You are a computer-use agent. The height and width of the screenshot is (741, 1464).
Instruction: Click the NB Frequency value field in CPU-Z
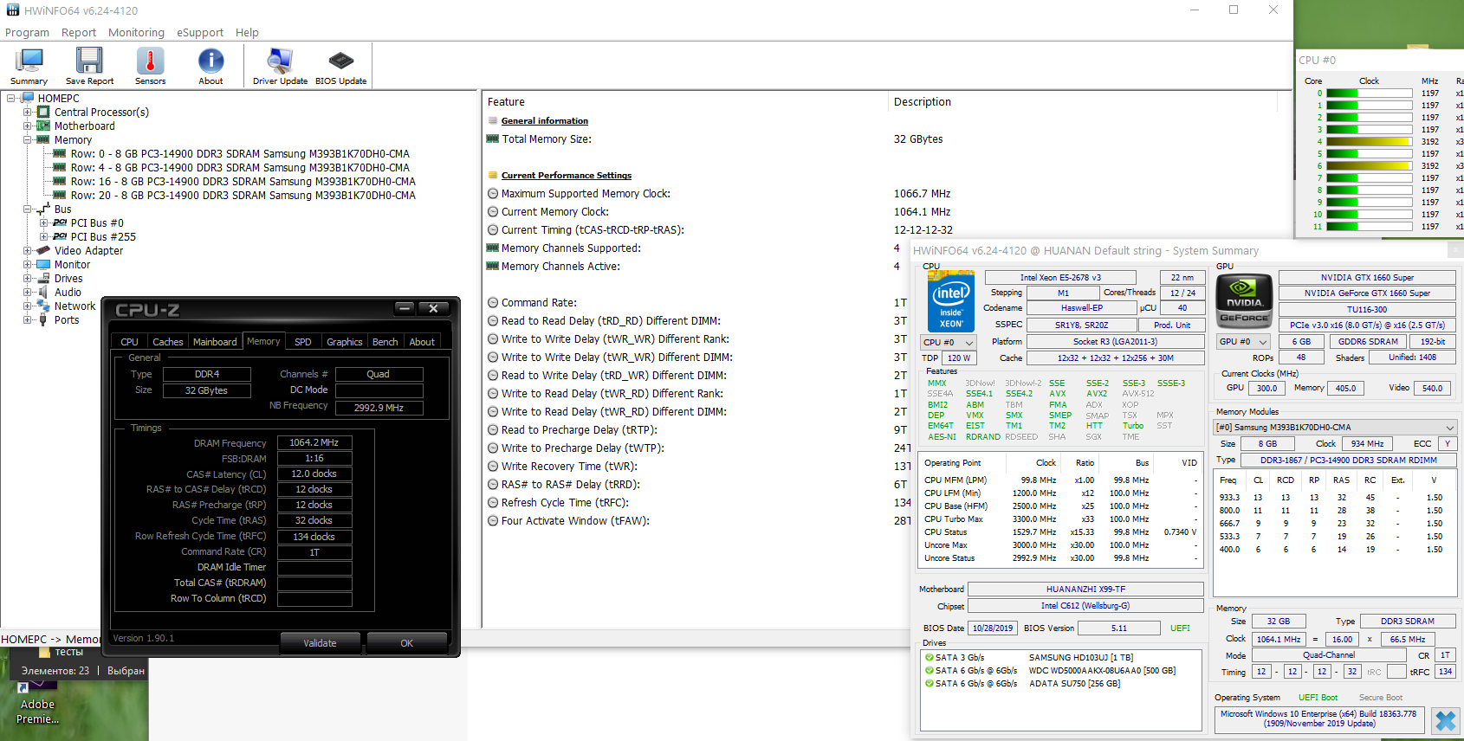(x=379, y=408)
